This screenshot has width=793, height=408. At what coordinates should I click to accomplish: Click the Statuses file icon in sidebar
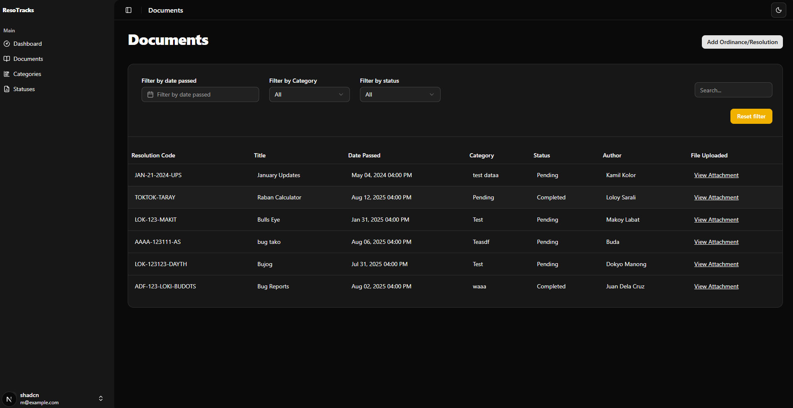pos(7,89)
